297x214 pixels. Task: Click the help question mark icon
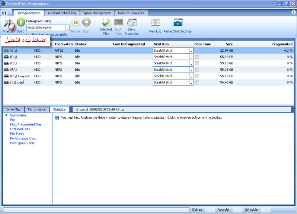coord(293,13)
